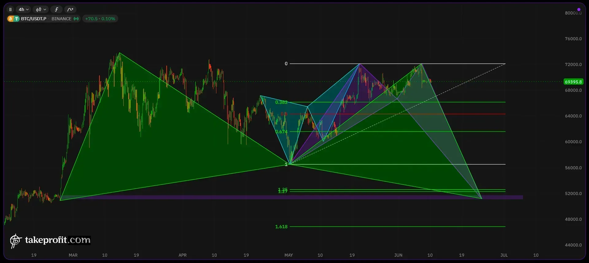Viewport: 589px width, 263px height.
Task: Expand the candlestick chart type selector
Action: click(41, 10)
